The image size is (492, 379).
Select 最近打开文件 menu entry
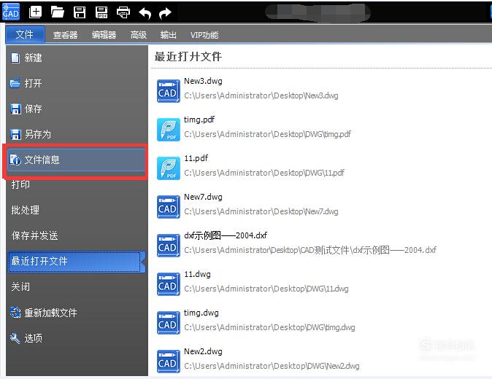[x=77, y=261]
